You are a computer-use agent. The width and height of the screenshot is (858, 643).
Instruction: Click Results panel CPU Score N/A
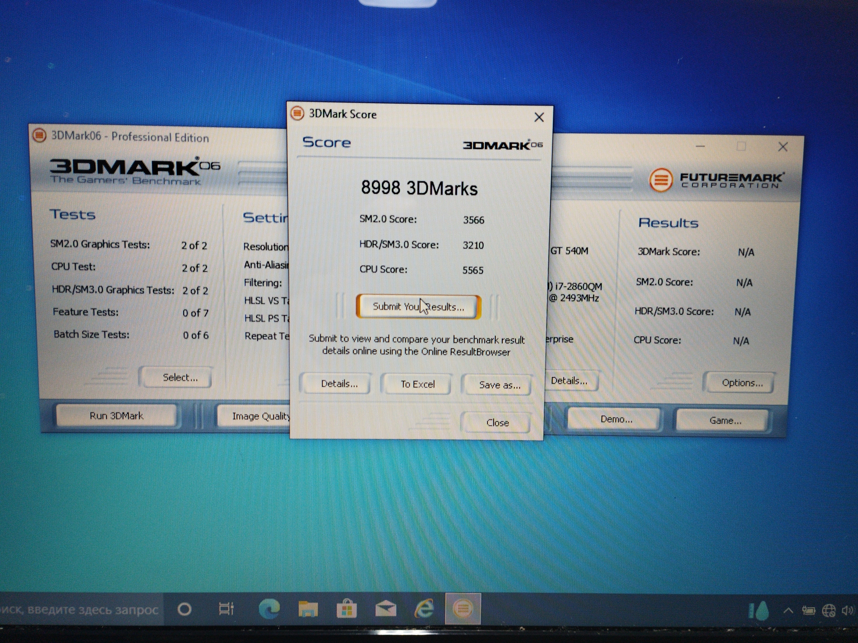741,341
